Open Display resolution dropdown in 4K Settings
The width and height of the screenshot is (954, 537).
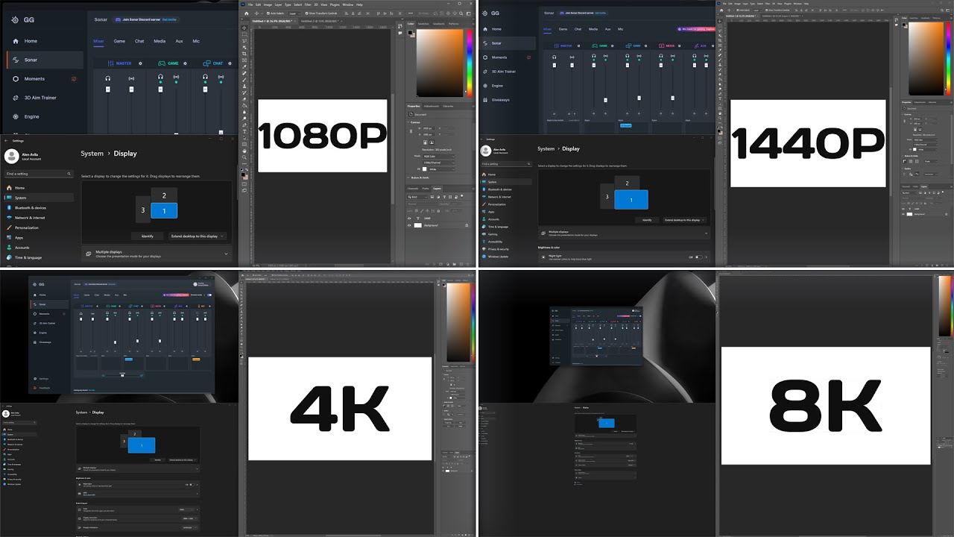[190, 518]
